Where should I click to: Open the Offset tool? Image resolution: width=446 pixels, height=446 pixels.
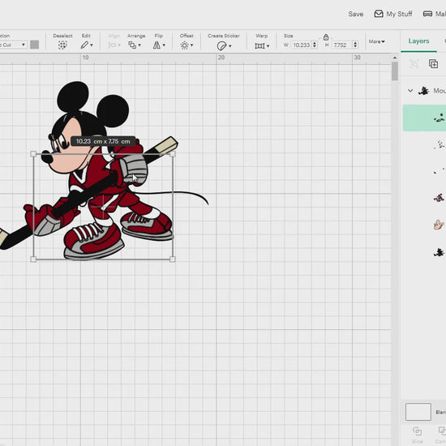[185, 45]
